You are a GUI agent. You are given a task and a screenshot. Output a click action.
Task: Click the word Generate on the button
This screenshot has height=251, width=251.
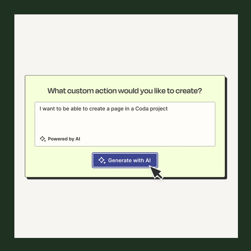(120, 160)
